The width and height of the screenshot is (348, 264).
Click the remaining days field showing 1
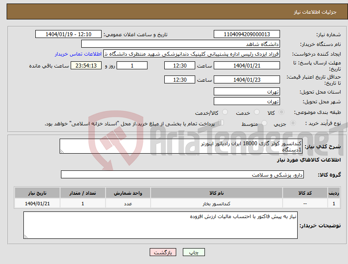(x=132, y=65)
